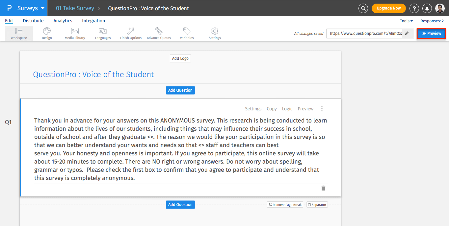Open Finish Options wand tool
449x226 pixels.
(131, 34)
